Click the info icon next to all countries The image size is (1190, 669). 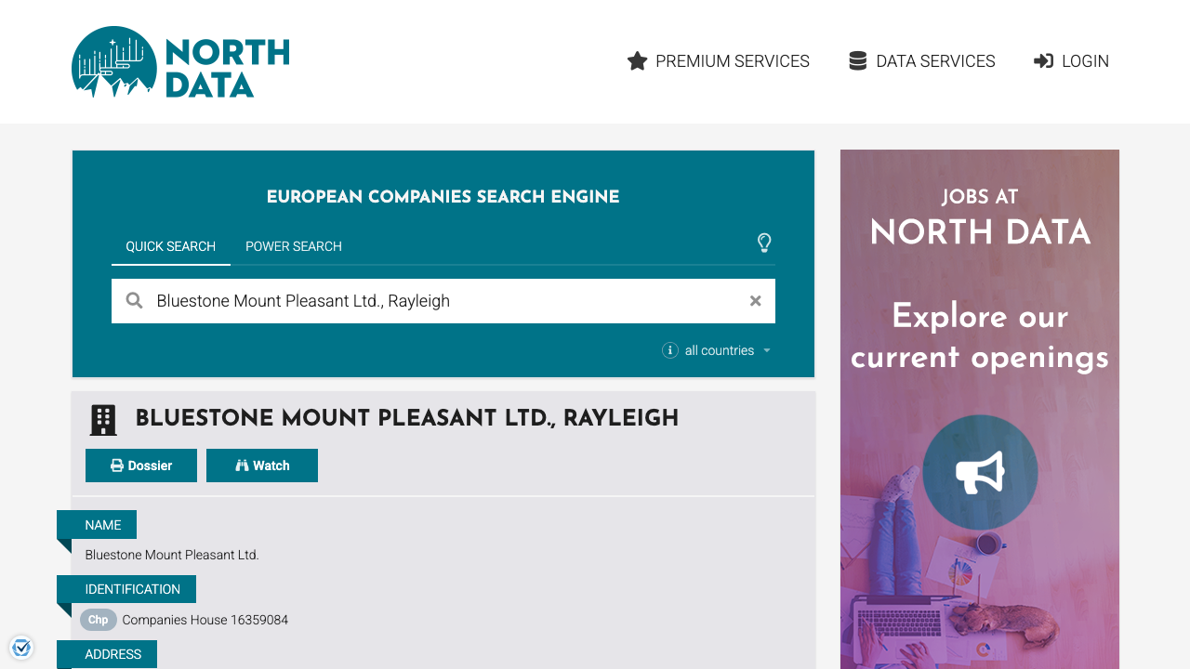[x=670, y=350]
